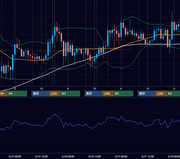The image size is (180, 159).
Task: Click the 5/15 12:00 date label
Action: 42,156
